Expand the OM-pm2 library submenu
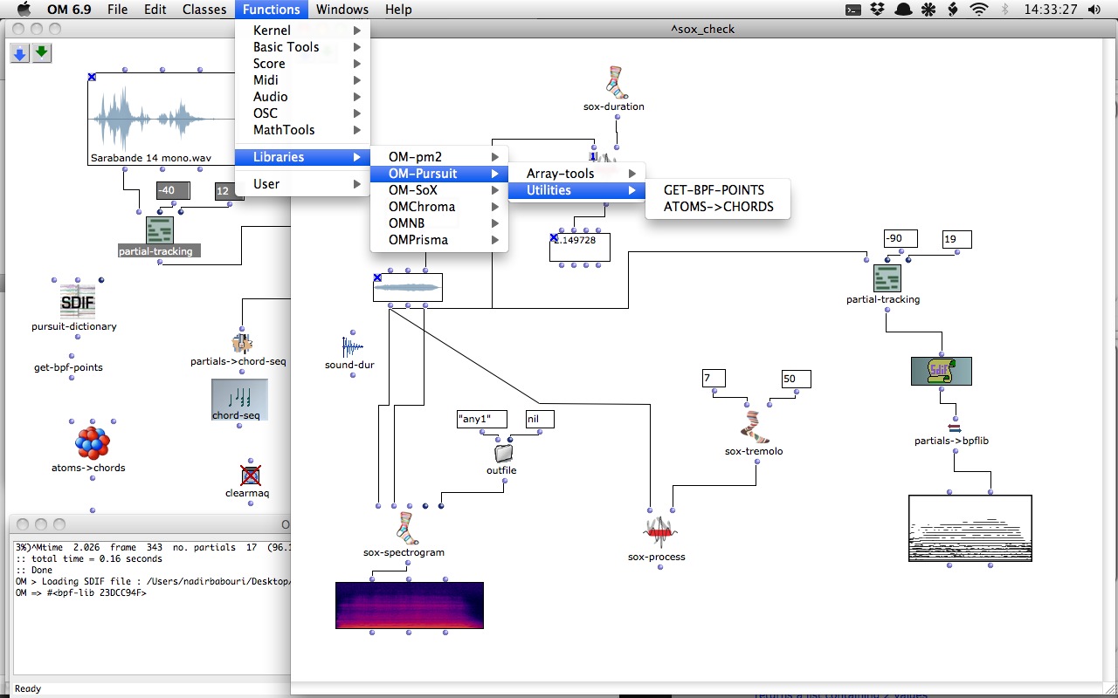 pos(439,157)
